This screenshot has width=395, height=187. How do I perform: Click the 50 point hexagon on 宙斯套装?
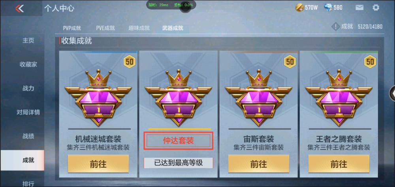[x=290, y=61]
